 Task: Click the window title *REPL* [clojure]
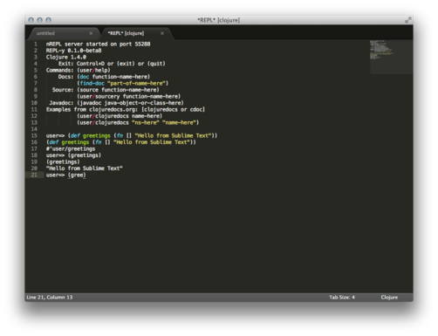pyautogui.click(x=219, y=20)
